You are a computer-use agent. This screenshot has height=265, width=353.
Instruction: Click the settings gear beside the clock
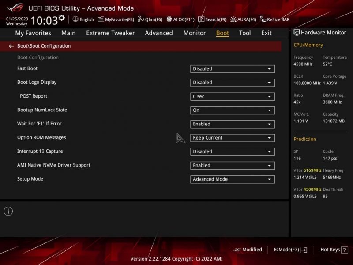click(x=62, y=18)
